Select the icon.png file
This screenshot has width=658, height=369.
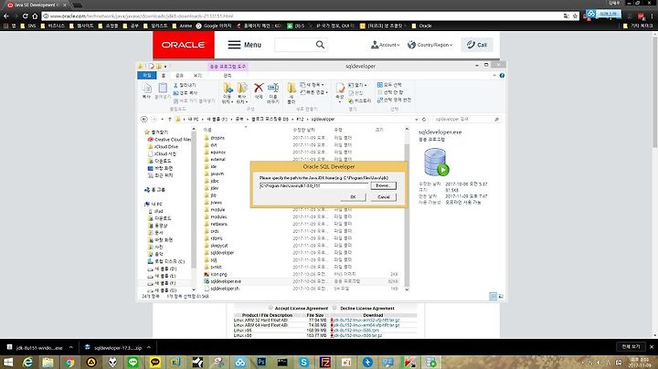tap(218, 274)
